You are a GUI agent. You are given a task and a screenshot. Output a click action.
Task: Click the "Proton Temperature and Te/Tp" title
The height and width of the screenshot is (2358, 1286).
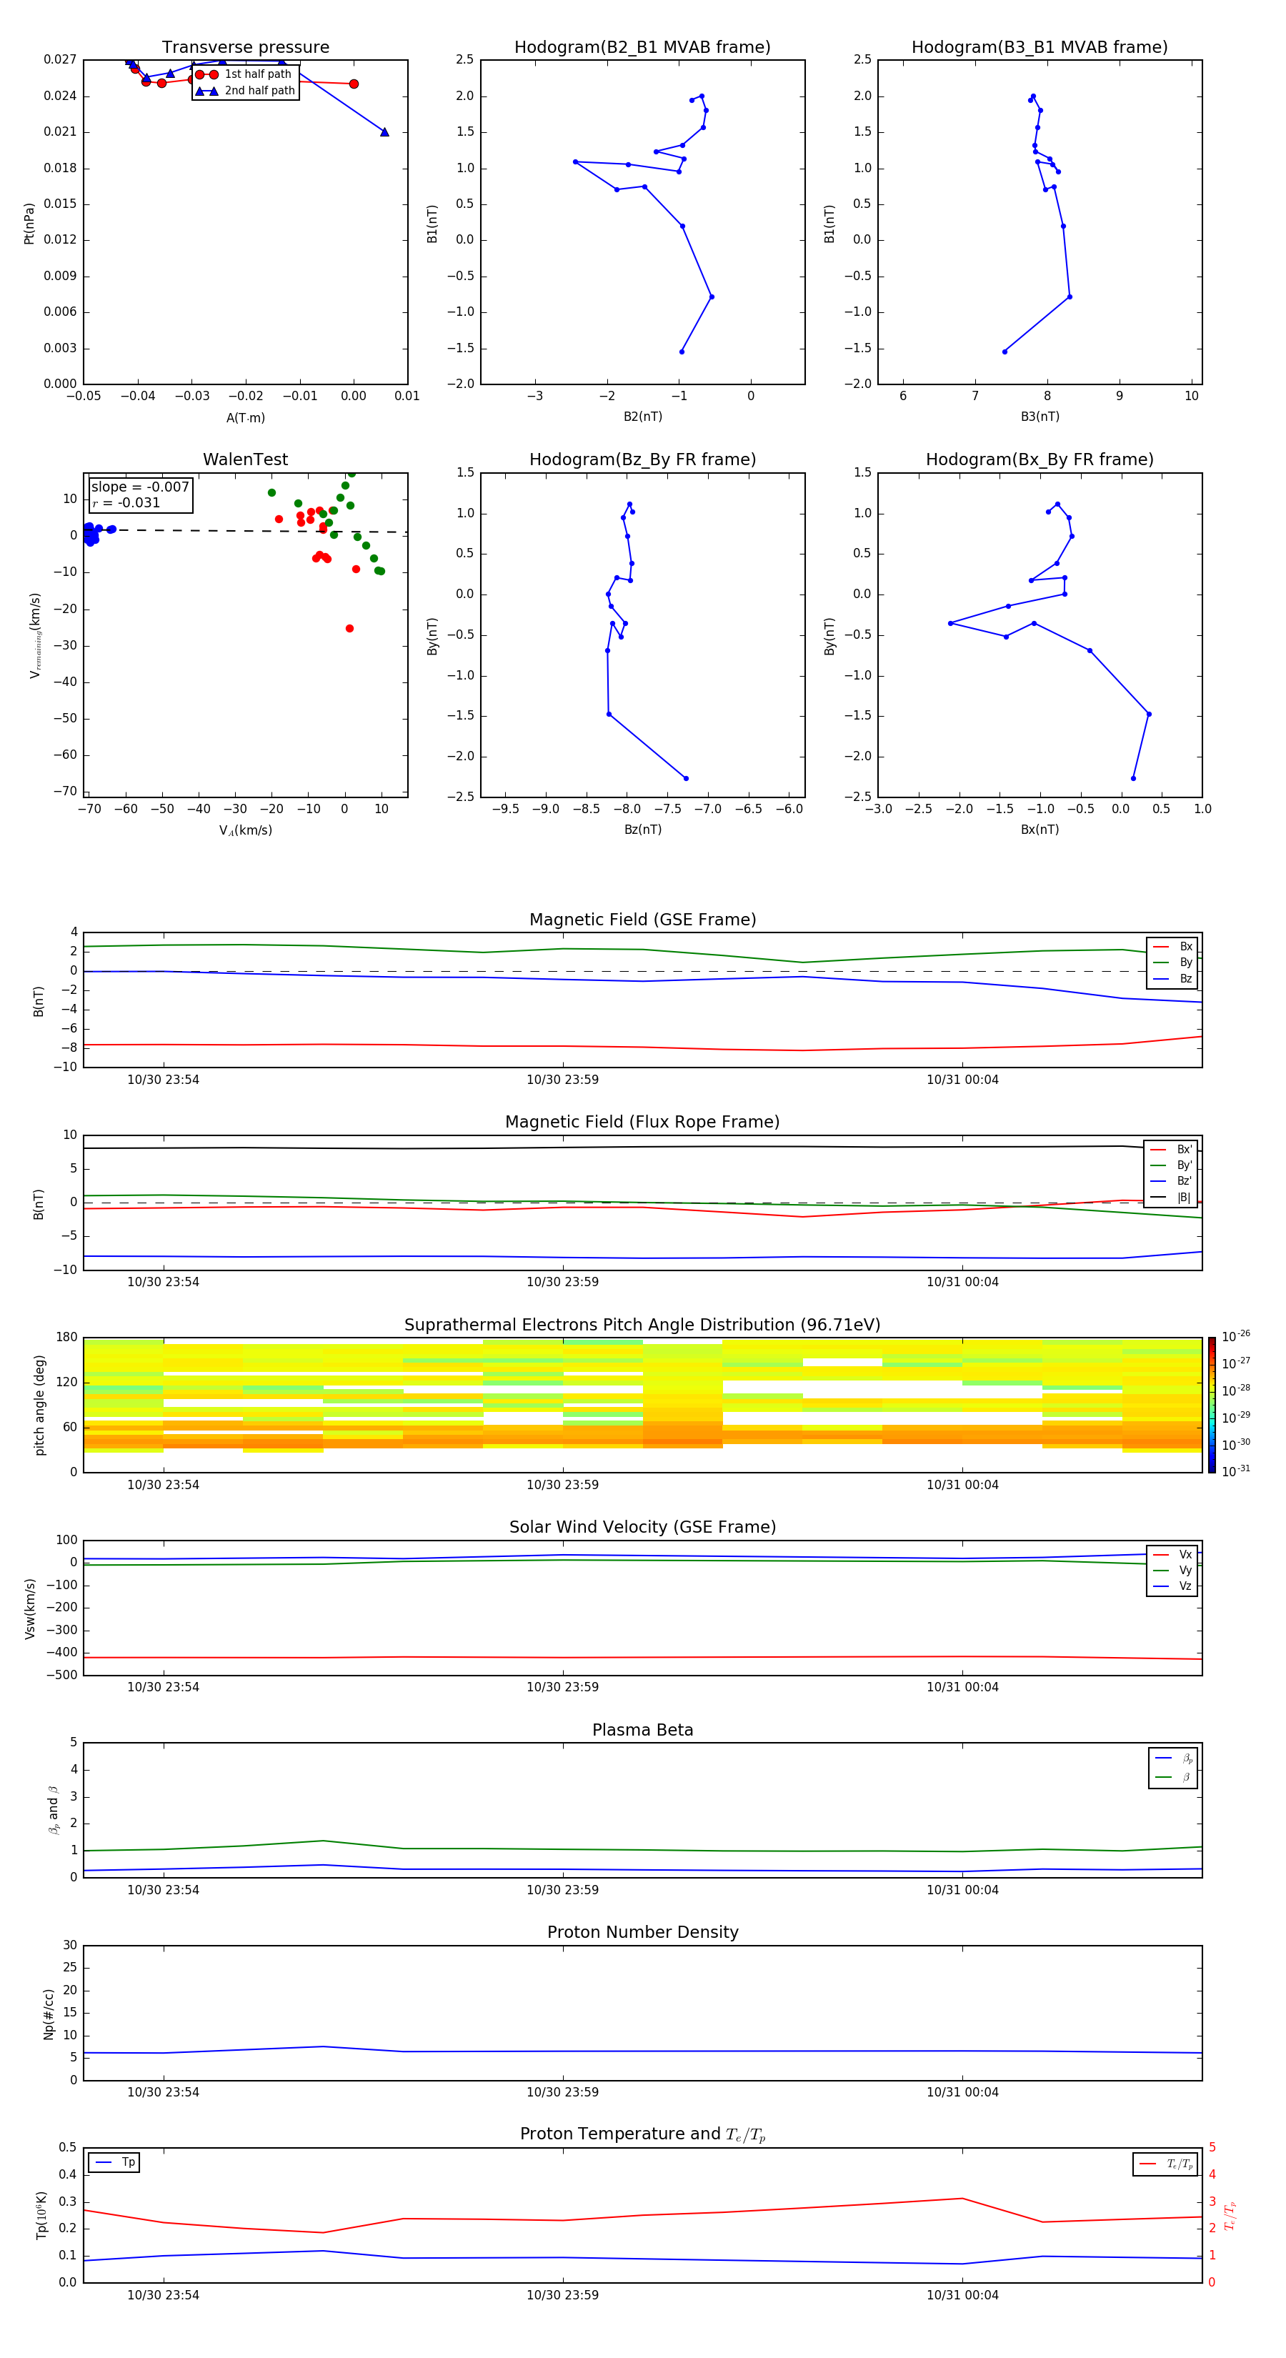[x=642, y=2134]
